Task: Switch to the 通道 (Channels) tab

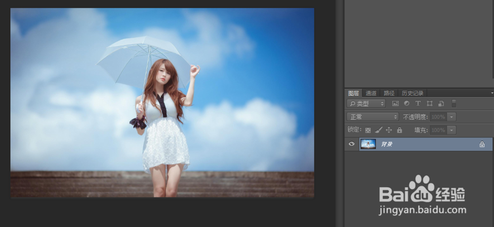Action: coord(371,93)
